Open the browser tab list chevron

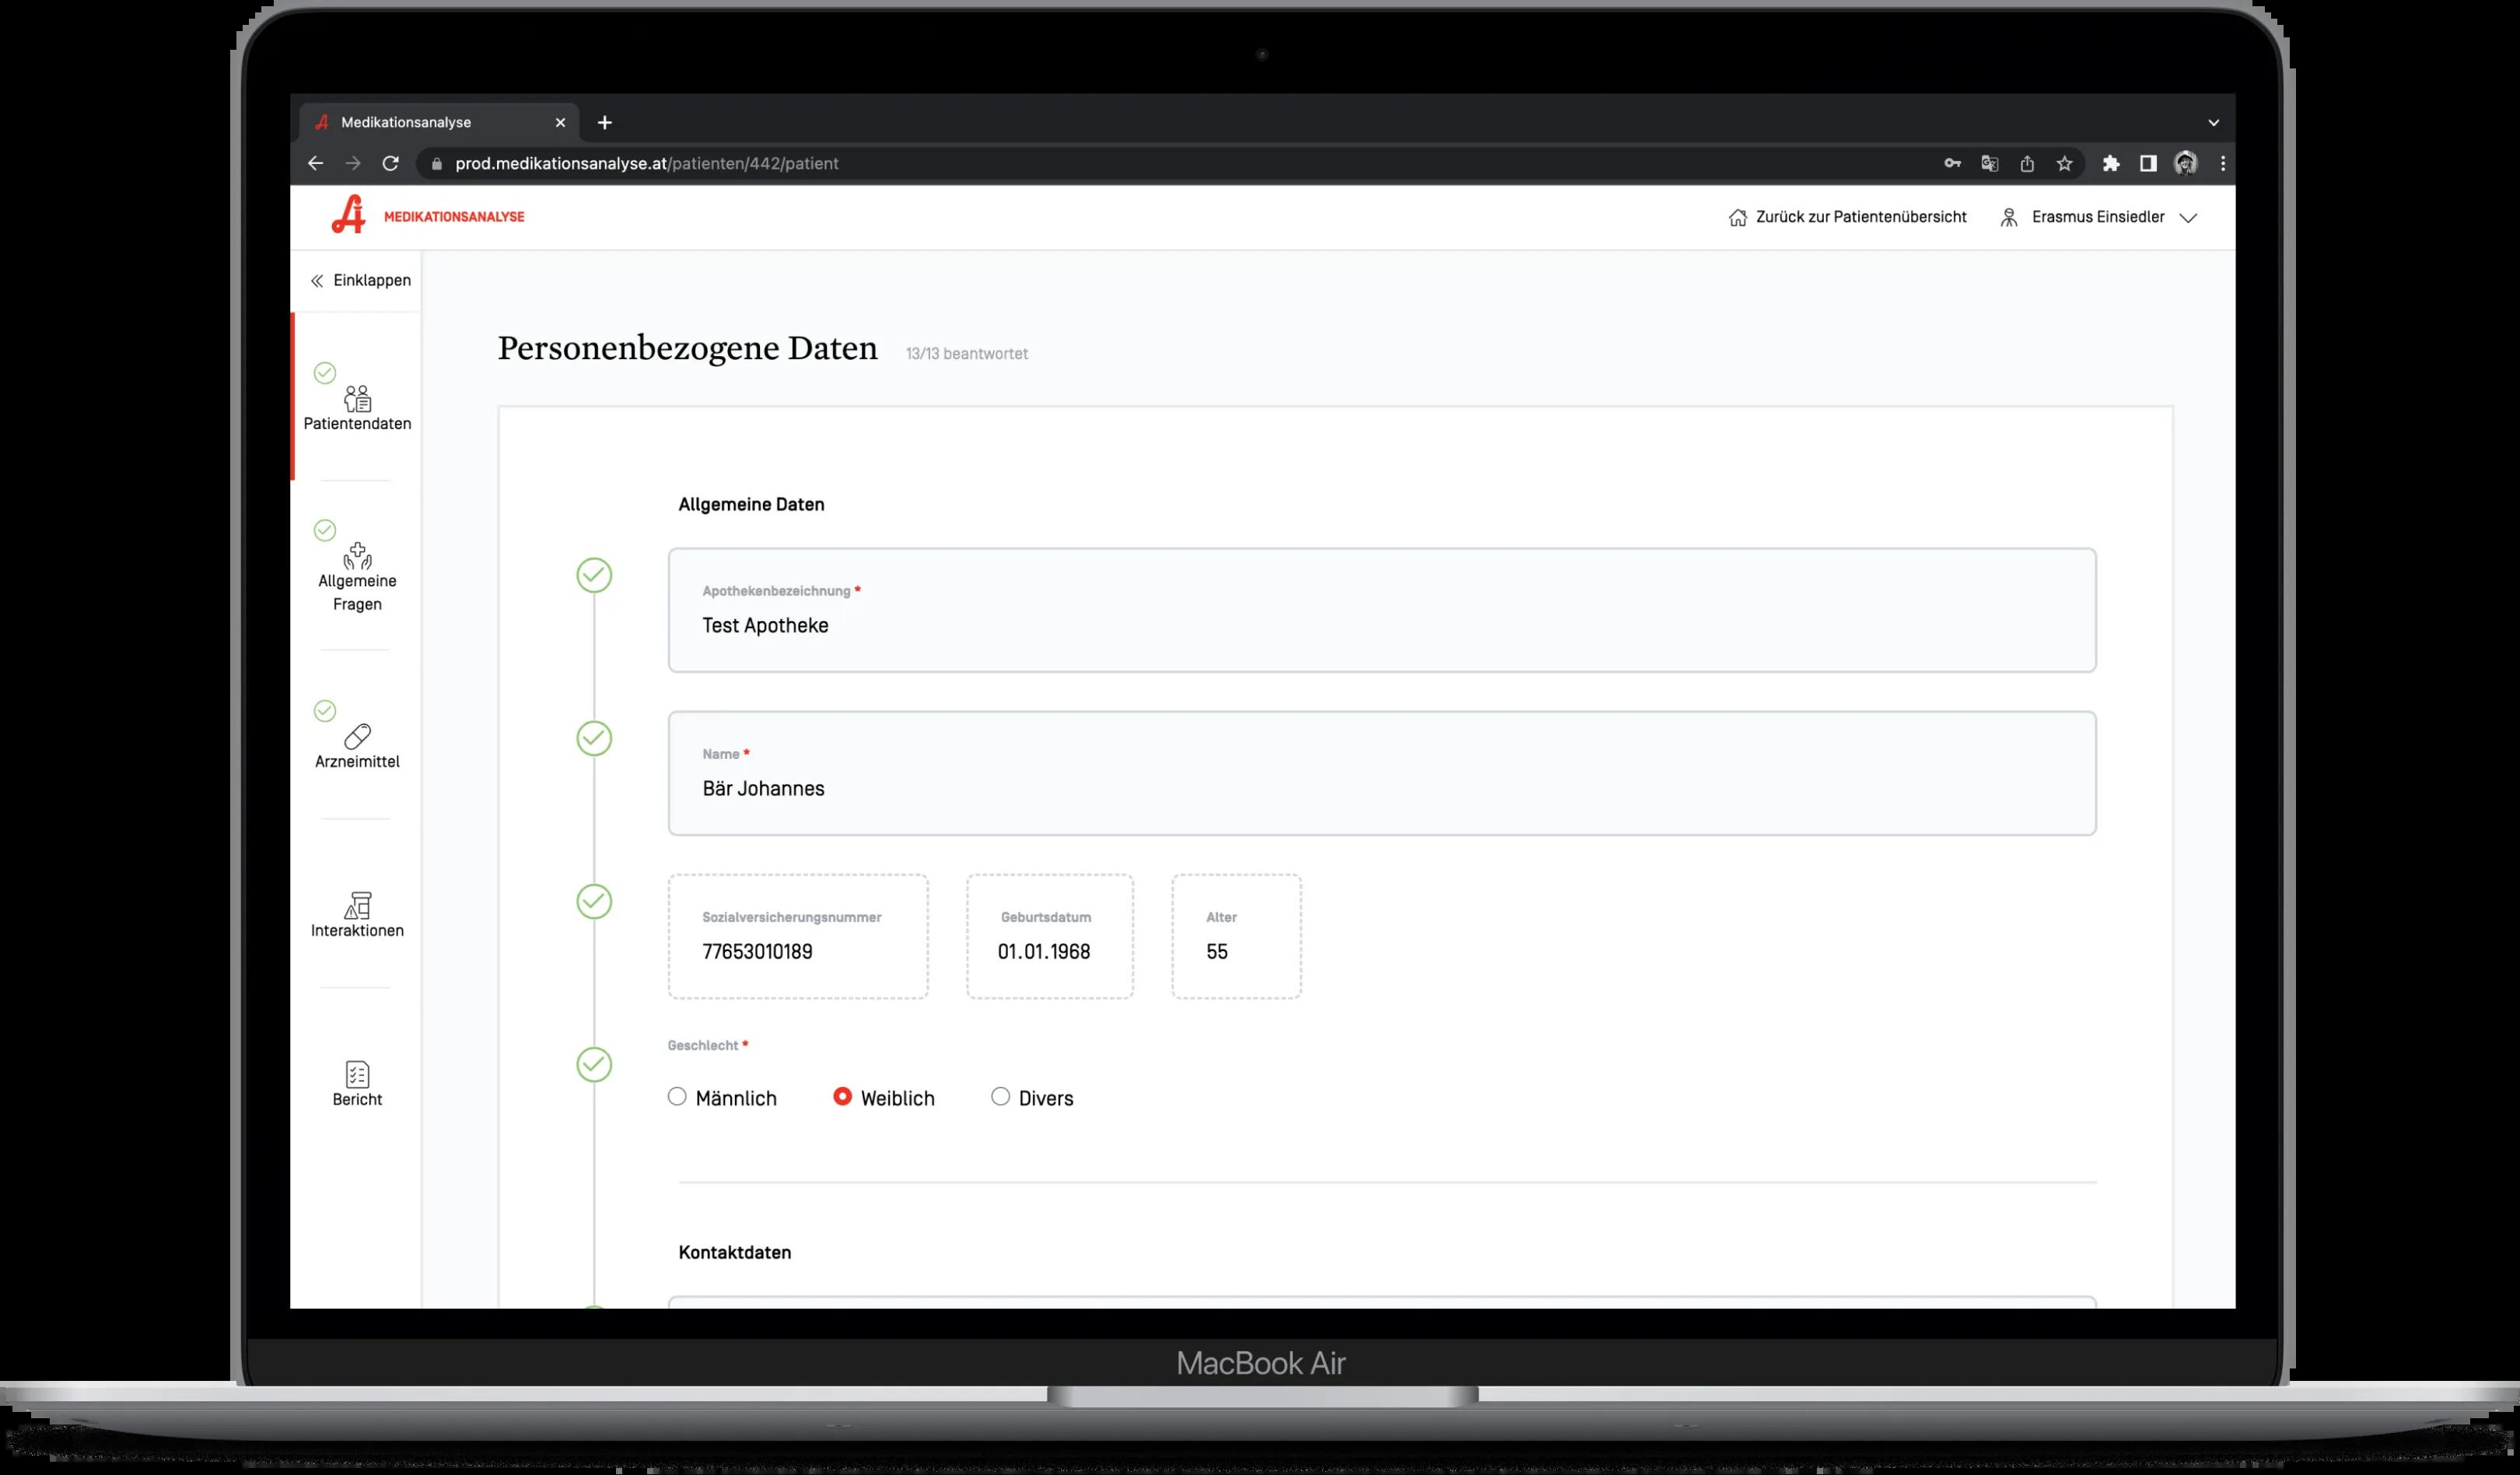coord(2213,121)
